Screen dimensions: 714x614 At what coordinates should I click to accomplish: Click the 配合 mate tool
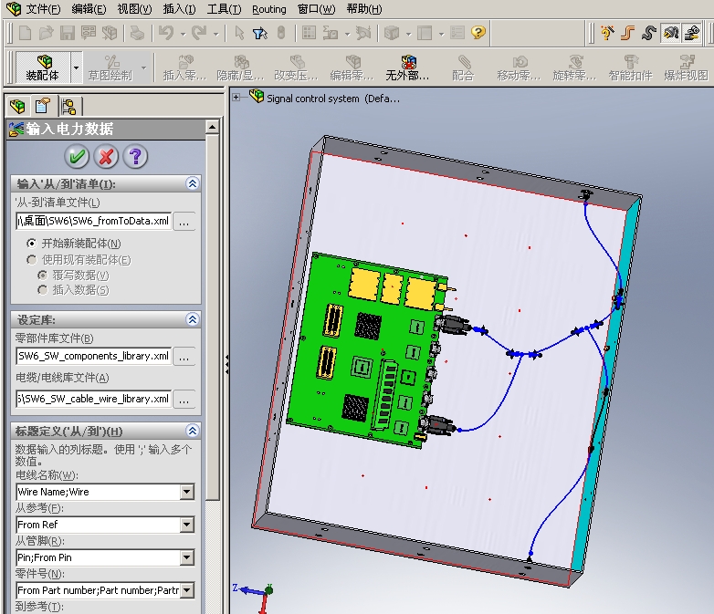click(x=463, y=68)
